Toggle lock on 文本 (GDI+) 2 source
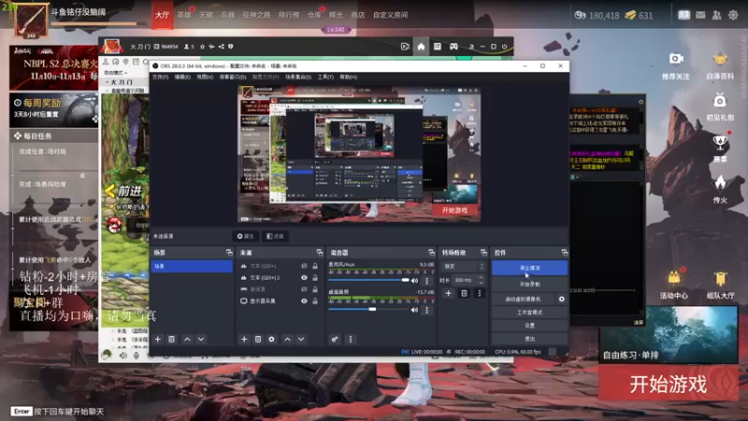Viewport: 748px width, 421px height. pos(315,277)
